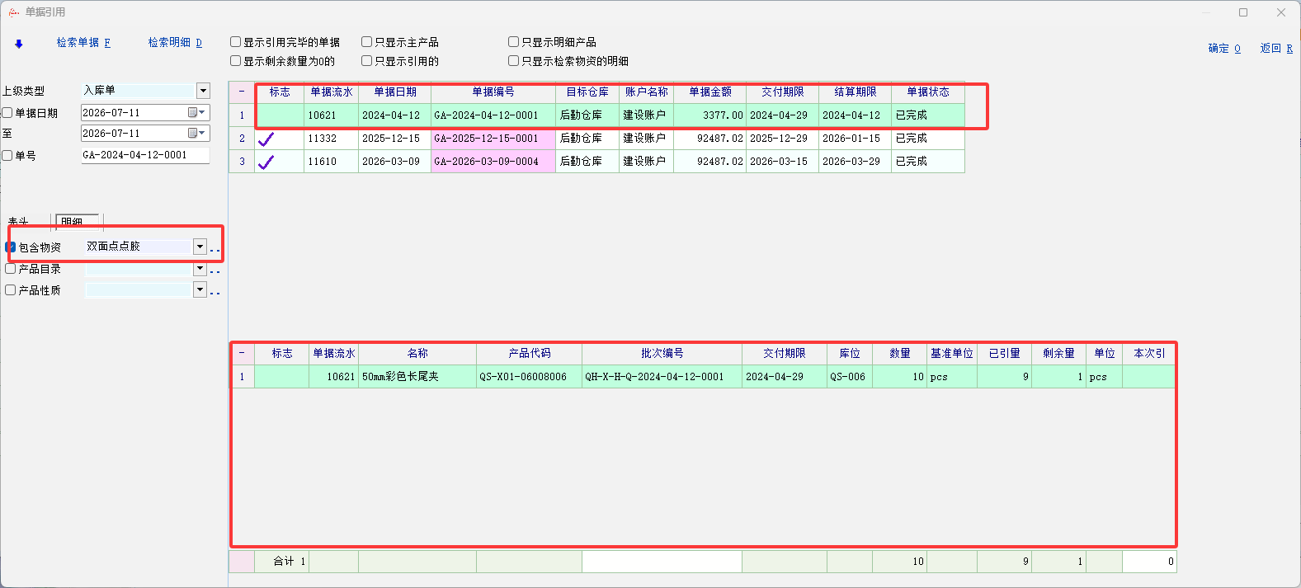Check 只显示检索物资的明细 option
Screen dimensions: 1301x588
514,61
